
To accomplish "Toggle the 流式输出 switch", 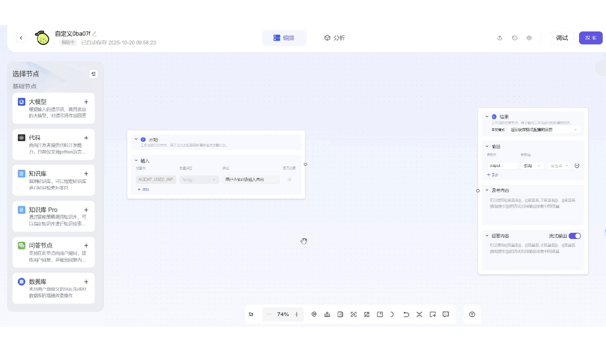I will pos(575,236).
